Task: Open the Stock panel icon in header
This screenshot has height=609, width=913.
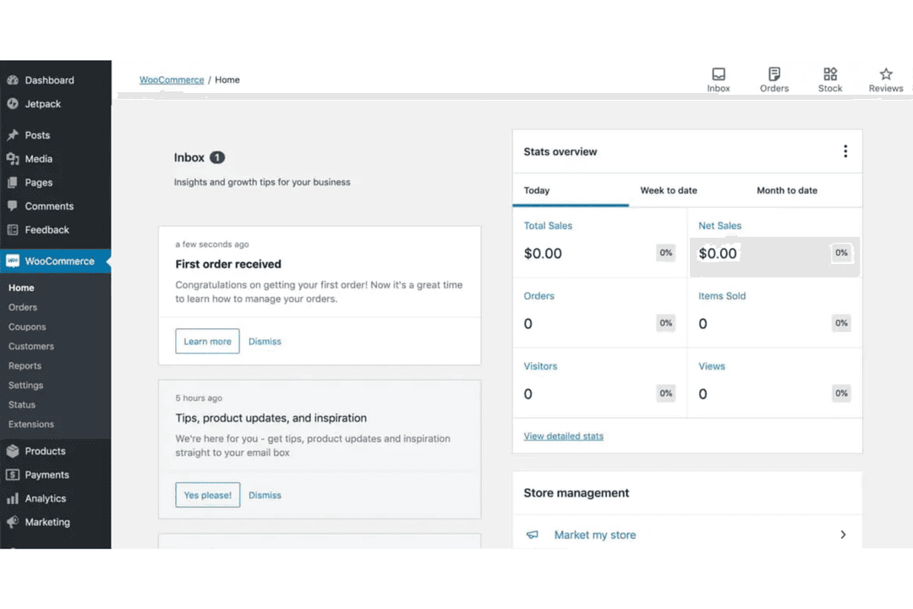Action: coord(830,74)
